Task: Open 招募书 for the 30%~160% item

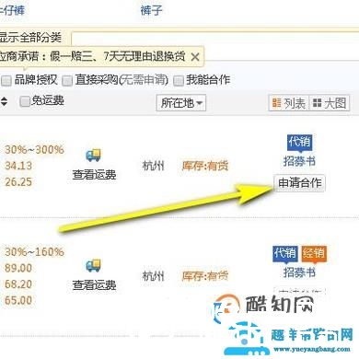Action: (299, 272)
